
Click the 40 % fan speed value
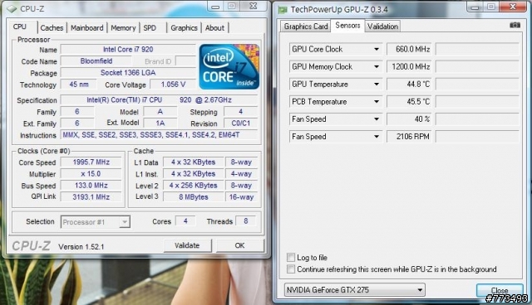pos(409,119)
